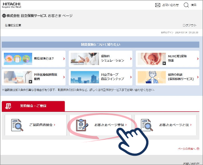
Task: Click the up-arrow circle icon beside ページの先頭へ
Action: pos(198,149)
